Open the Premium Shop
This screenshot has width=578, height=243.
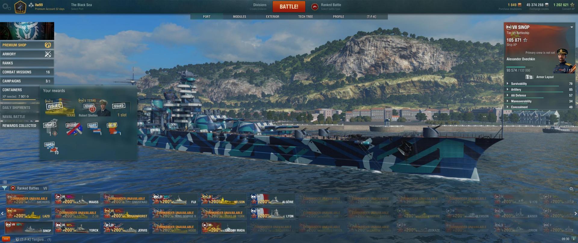[27, 45]
